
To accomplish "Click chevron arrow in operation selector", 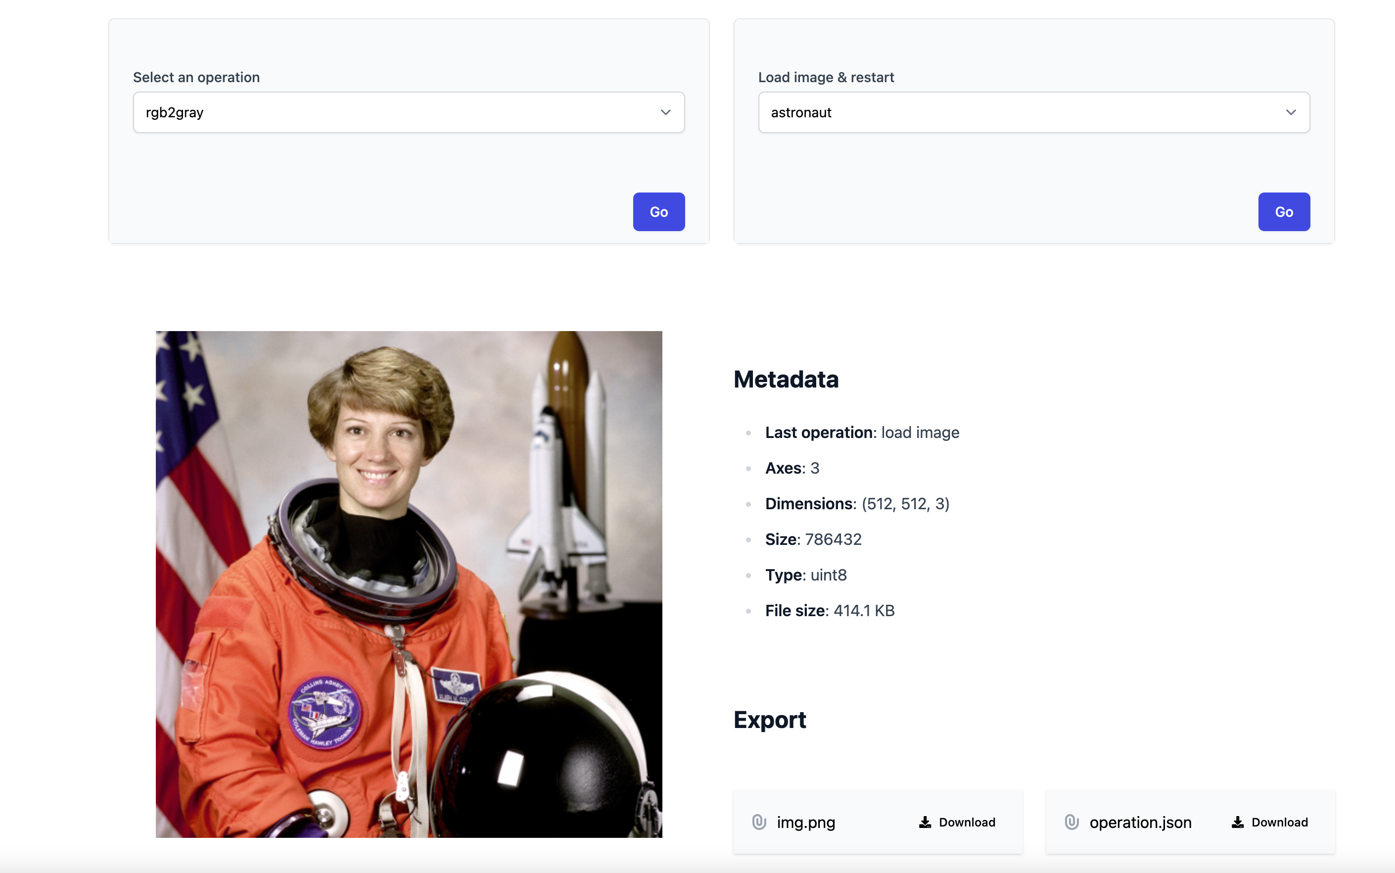I will pyautogui.click(x=665, y=113).
